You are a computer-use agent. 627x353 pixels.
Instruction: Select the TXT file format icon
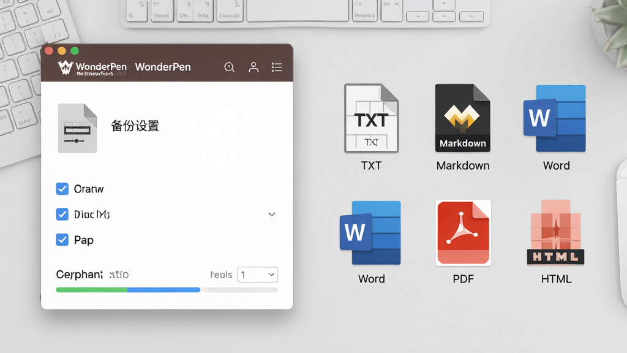(x=372, y=118)
